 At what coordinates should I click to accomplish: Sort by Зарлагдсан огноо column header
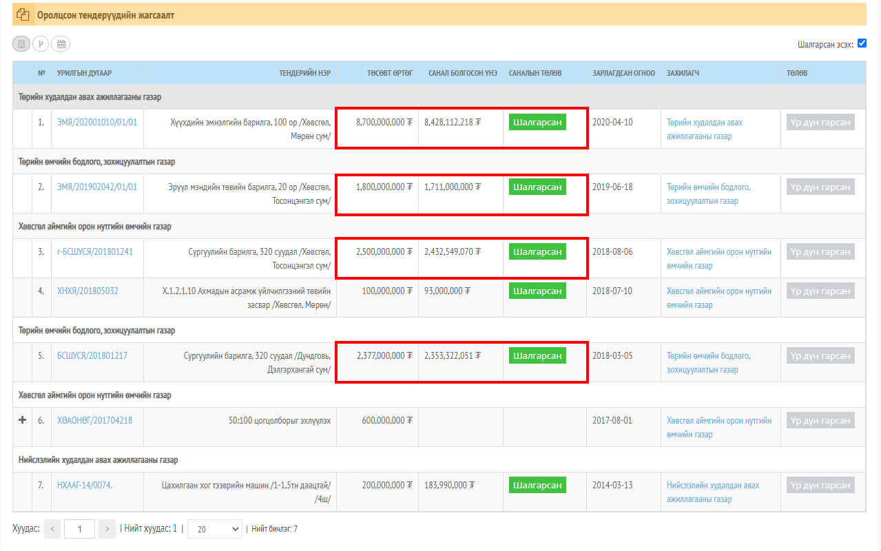pos(623,73)
